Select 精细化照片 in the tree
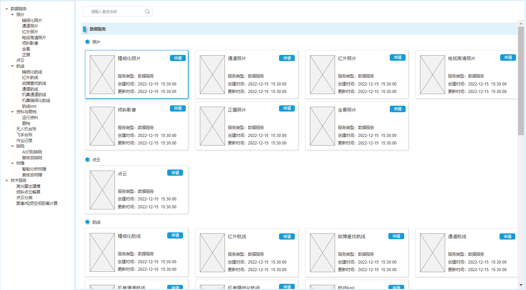The height and width of the screenshot is (290, 526). click(32, 21)
